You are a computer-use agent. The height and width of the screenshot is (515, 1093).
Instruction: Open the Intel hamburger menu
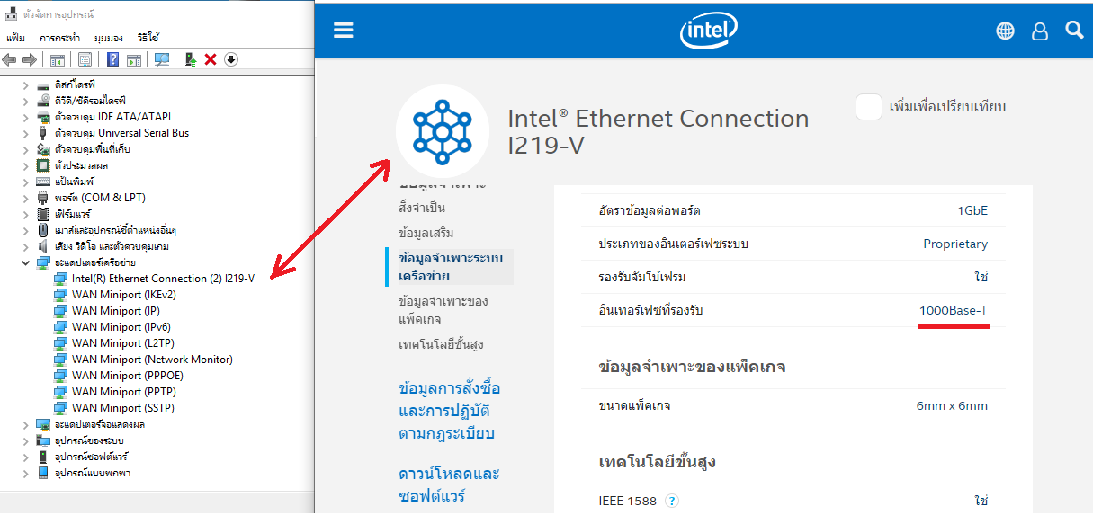coord(344,30)
